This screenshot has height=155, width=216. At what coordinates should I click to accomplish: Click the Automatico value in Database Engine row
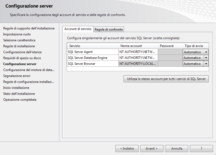click(x=192, y=58)
